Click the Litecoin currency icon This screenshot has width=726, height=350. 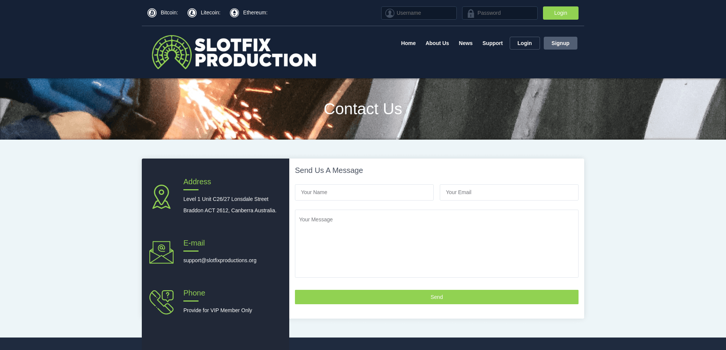pyautogui.click(x=192, y=12)
